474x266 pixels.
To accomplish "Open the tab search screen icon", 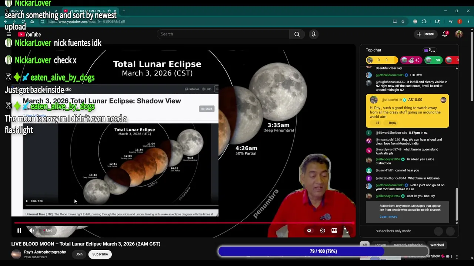I will [437, 21].
